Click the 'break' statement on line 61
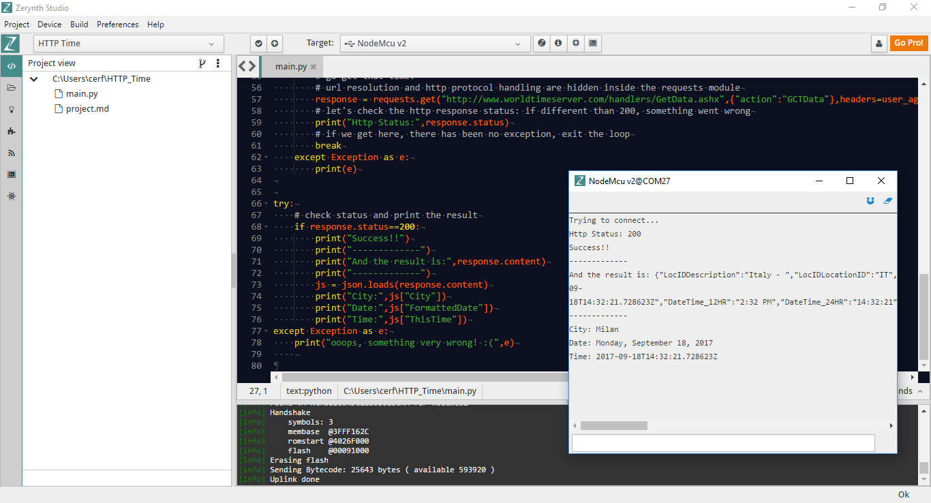The image size is (931, 503). (x=328, y=146)
